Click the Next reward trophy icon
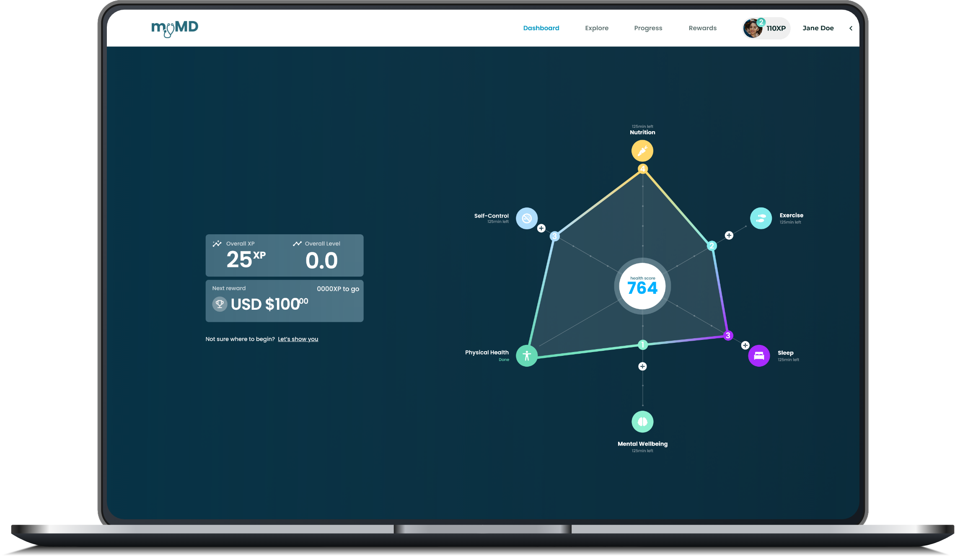This screenshot has width=955, height=557. (x=220, y=304)
